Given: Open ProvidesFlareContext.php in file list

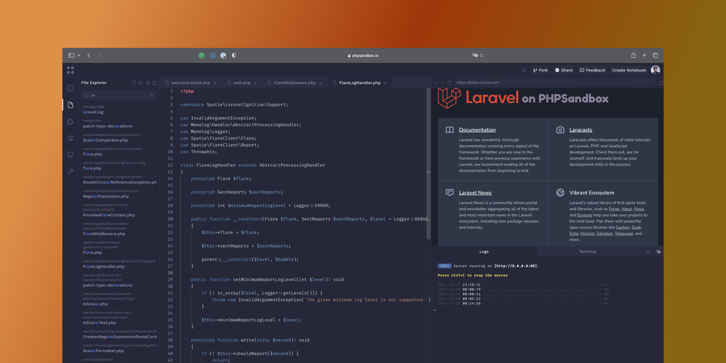Looking at the screenshot, I should 109,215.
